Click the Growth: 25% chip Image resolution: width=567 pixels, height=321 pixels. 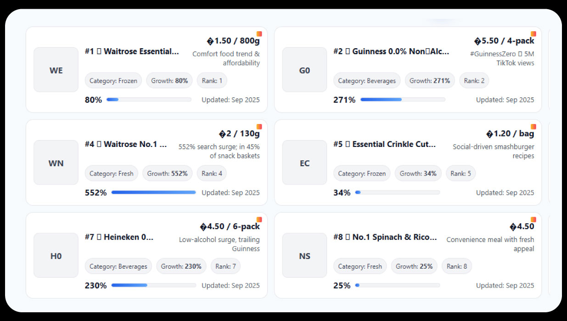point(414,266)
